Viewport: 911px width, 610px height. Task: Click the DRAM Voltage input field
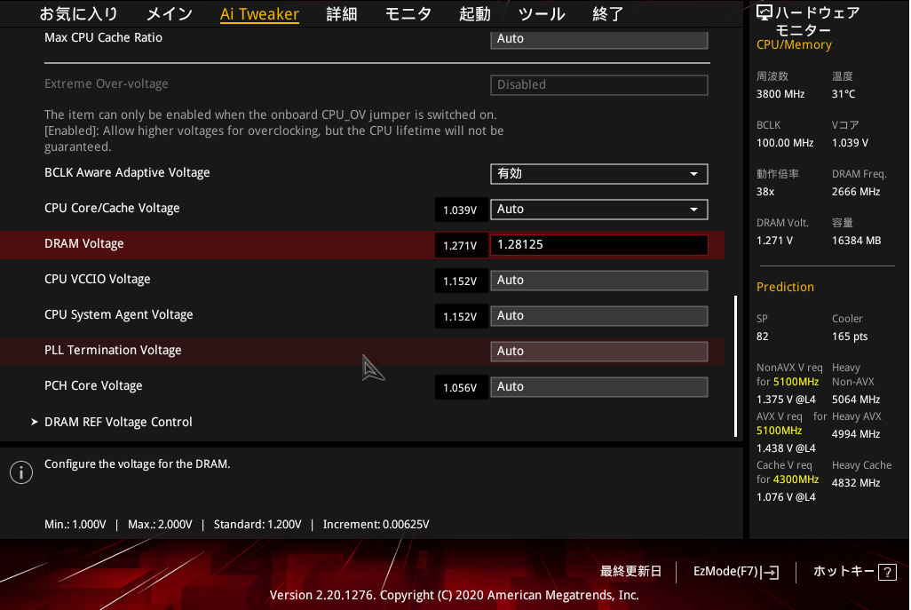tap(599, 244)
